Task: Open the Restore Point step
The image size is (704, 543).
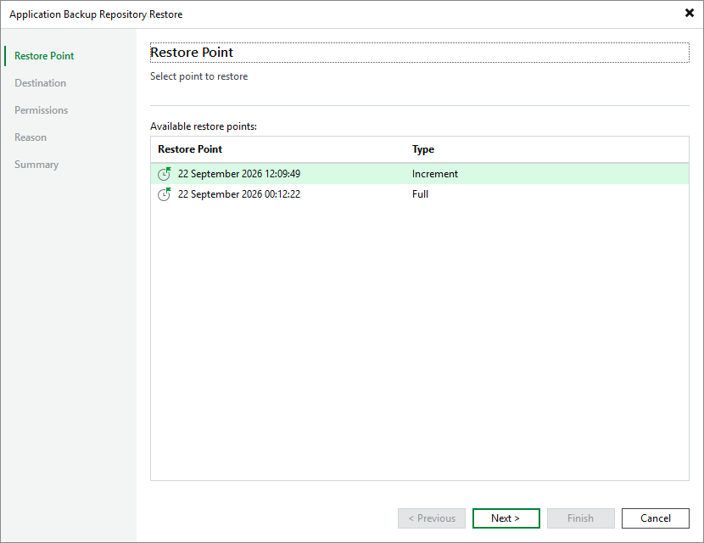Action: tap(44, 56)
